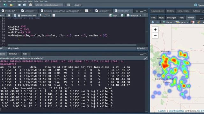This screenshot has height=114, width=204.
Task: Click the Go to file/function search field
Action: click(49, 5)
